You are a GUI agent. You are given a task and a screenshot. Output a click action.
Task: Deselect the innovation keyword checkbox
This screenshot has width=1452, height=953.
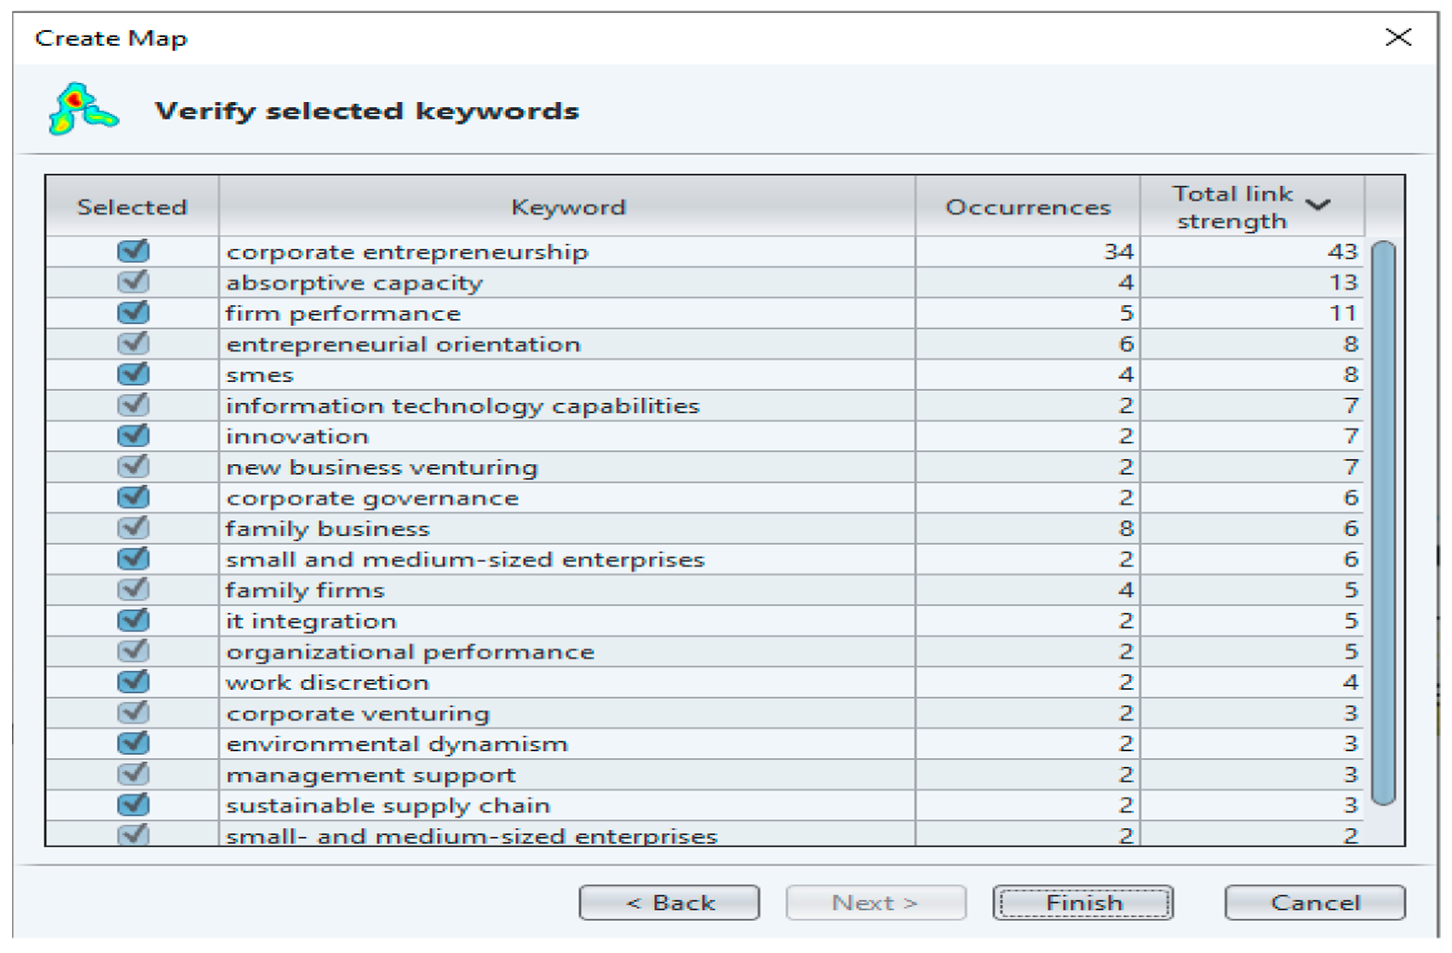coord(133,436)
